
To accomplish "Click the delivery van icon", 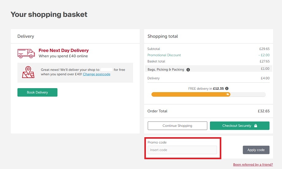I will pyautogui.click(x=26, y=53).
